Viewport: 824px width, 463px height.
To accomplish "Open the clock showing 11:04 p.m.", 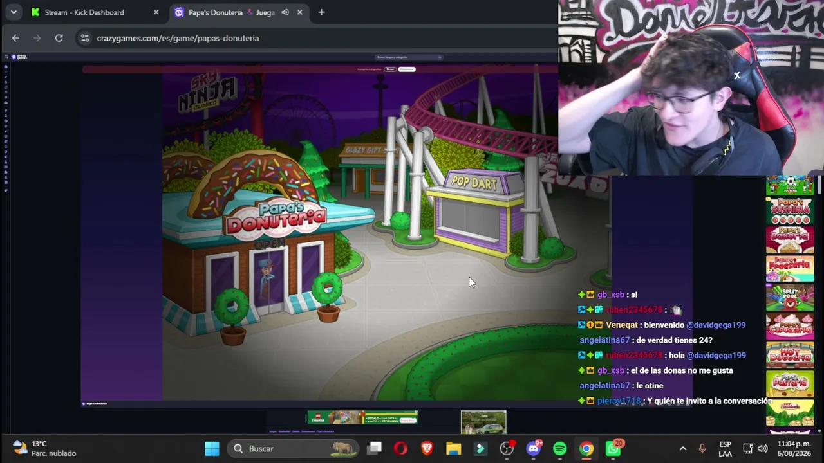I will coord(795,448).
